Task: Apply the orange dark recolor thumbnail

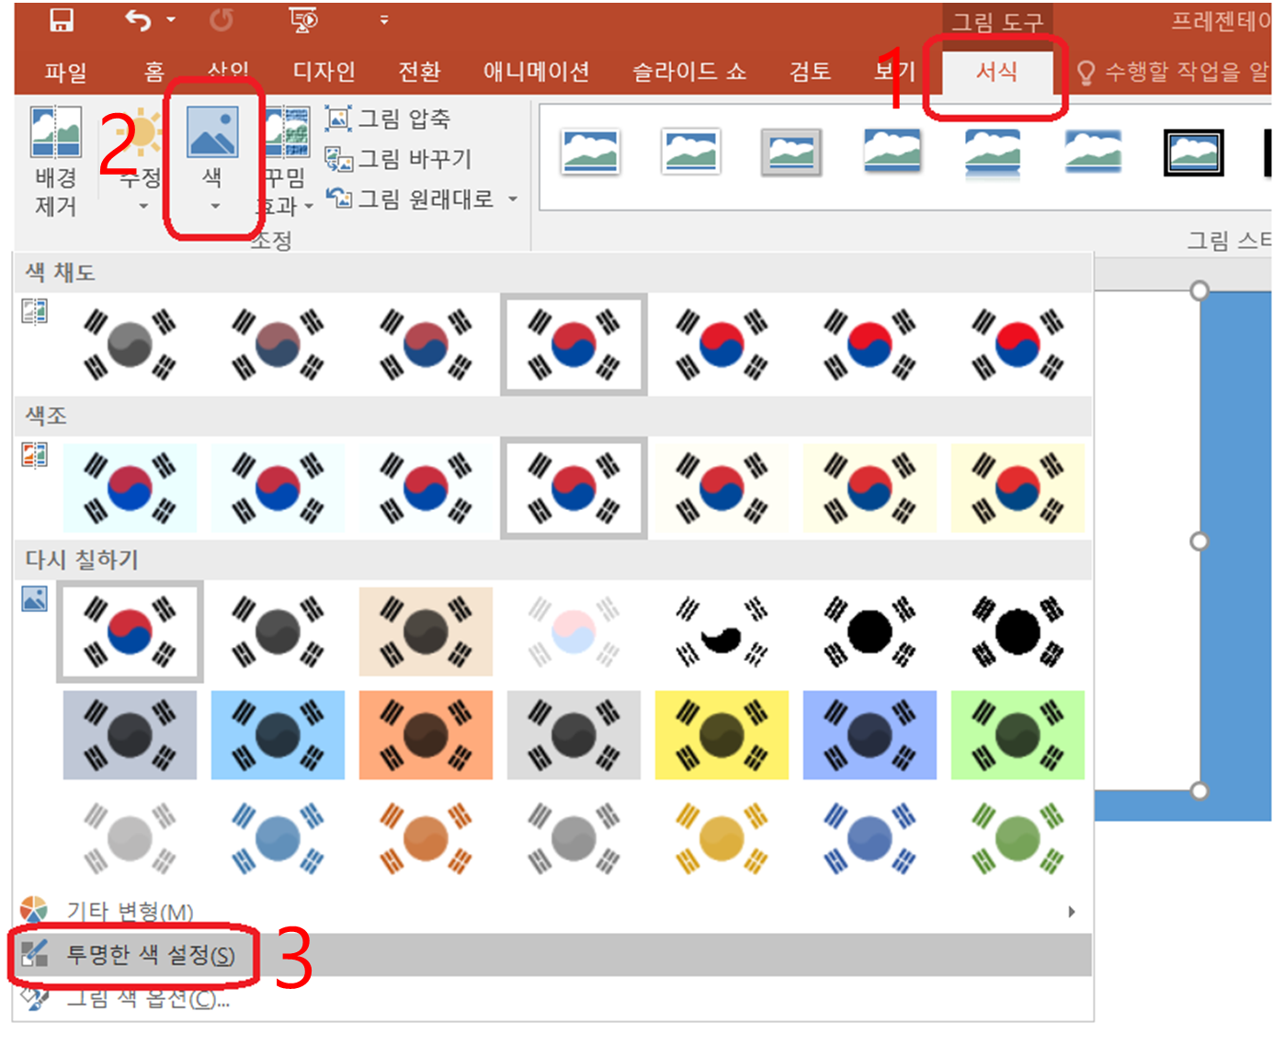Action: pyautogui.click(x=426, y=735)
